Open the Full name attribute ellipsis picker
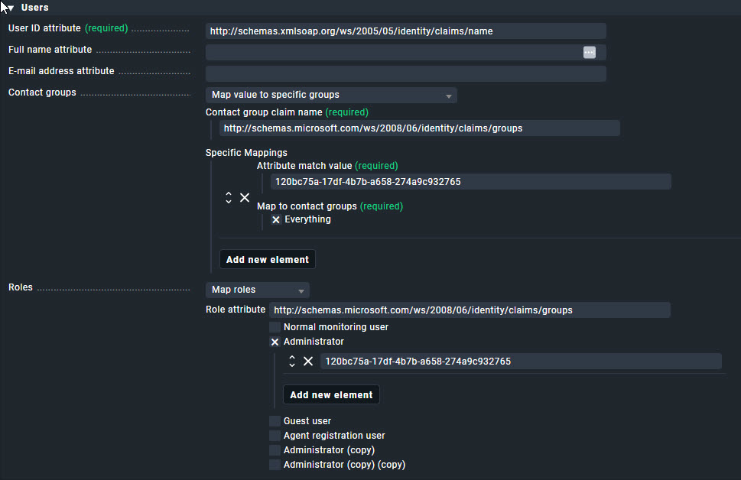 pyautogui.click(x=589, y=52)
